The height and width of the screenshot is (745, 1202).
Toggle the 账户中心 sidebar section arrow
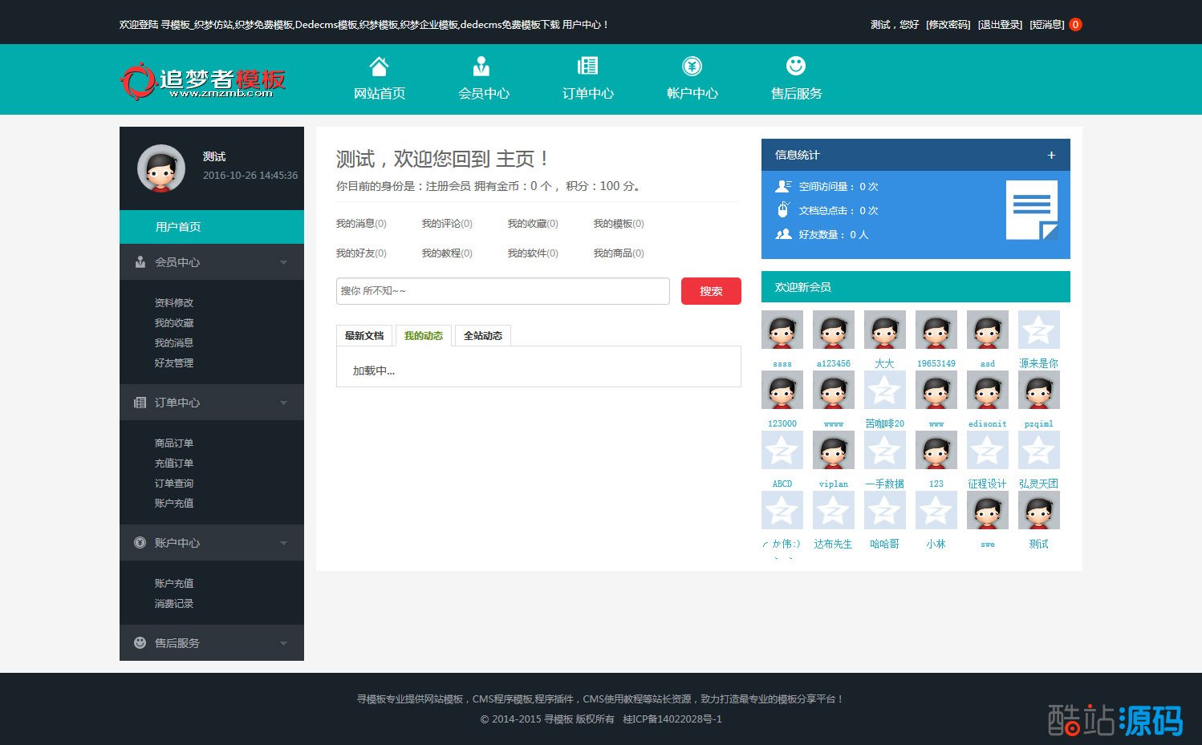283,543
